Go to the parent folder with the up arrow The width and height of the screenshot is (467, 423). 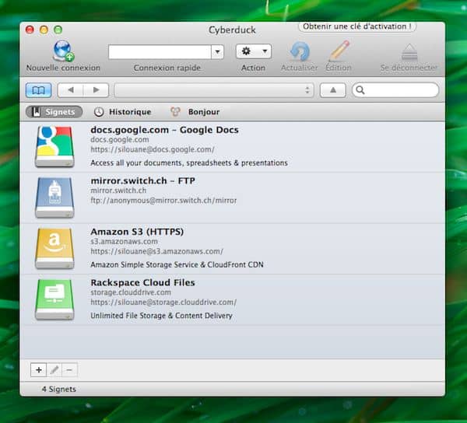[x=332, y=90]
